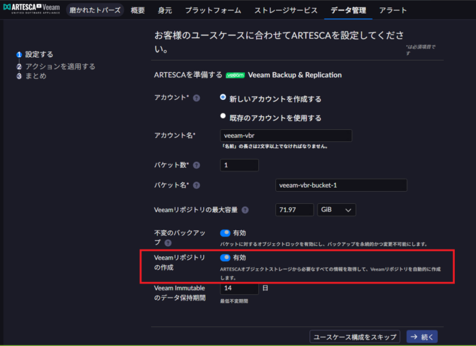Viewport: 476px width, 346px height.
Task: Open the アラート tab
Action: tap(393, 10)
